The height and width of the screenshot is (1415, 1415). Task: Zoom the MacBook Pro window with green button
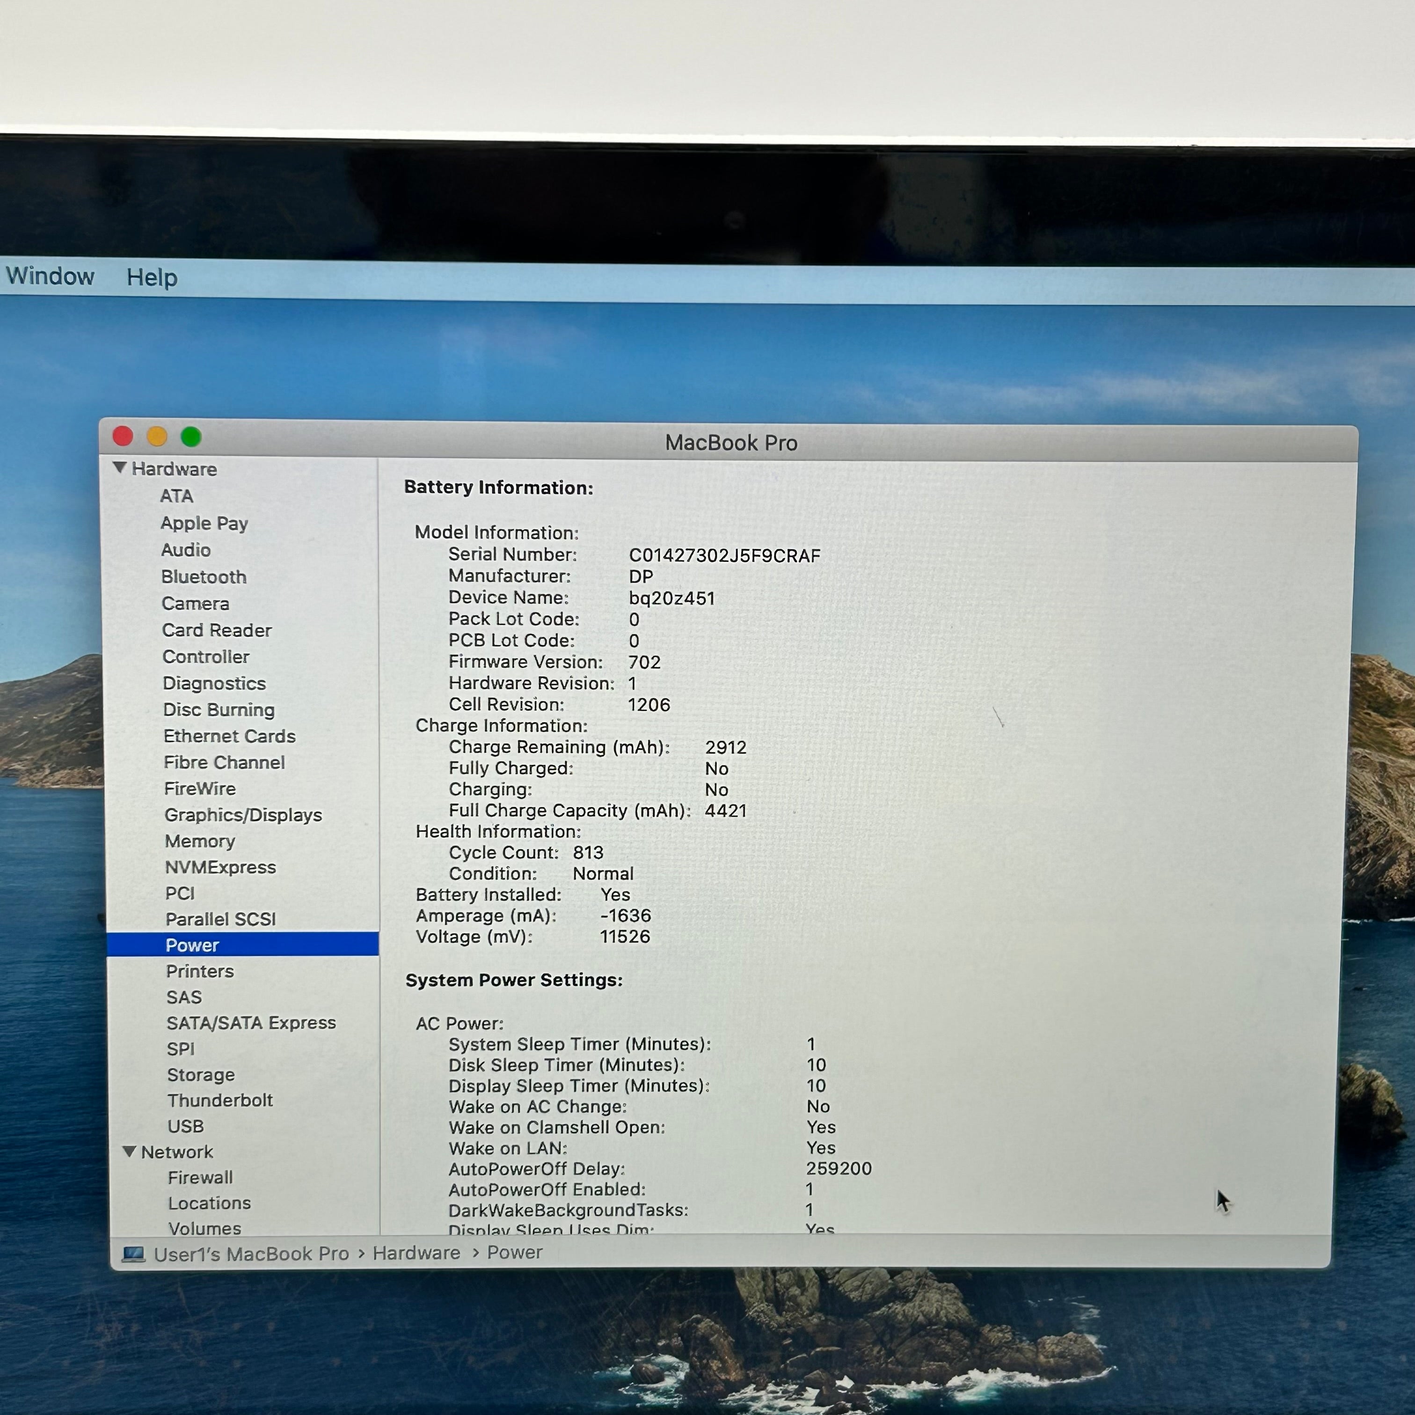(x=191, y=437)
